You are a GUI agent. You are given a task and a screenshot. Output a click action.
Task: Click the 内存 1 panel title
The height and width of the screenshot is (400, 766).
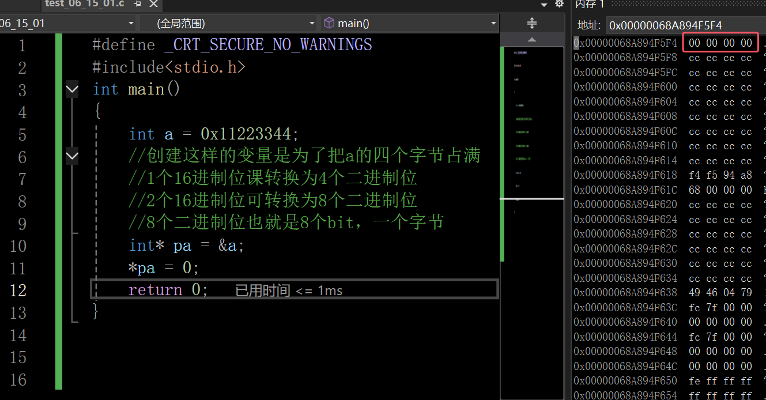click(x=590, y=5)
